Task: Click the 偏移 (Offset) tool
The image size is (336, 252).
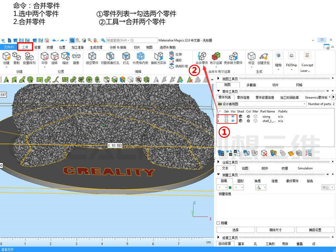Action: click(175, 60)
